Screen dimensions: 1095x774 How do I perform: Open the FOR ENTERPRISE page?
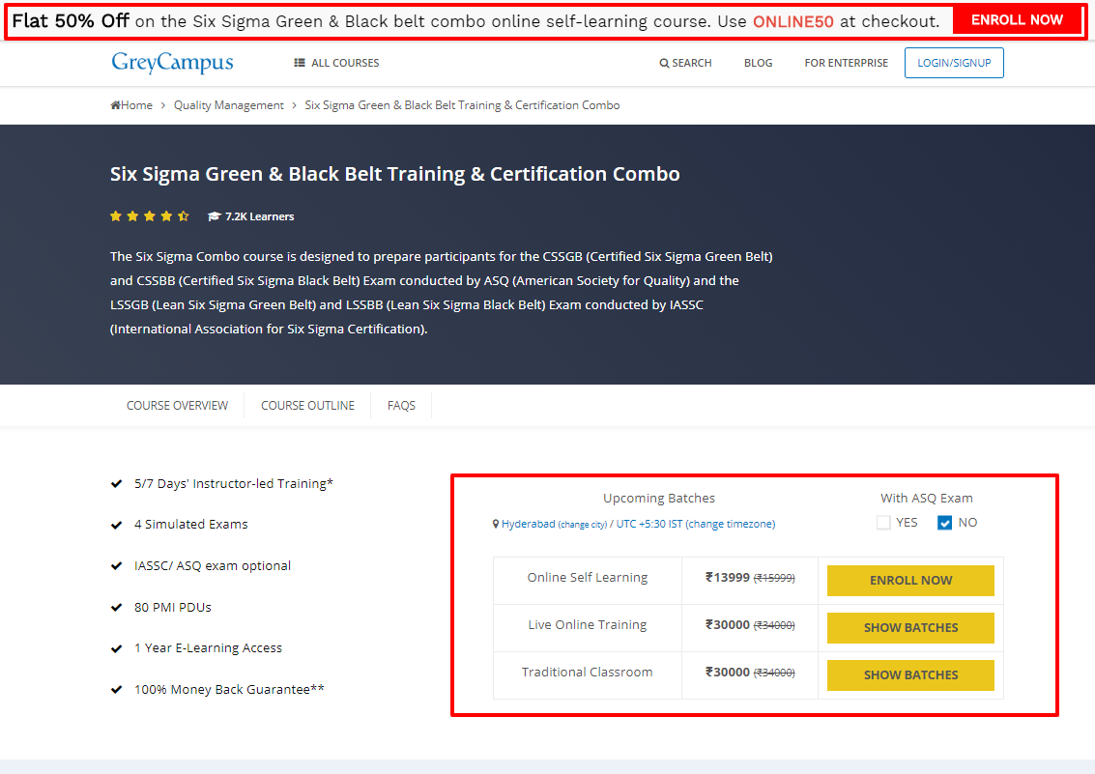point(847,63)
